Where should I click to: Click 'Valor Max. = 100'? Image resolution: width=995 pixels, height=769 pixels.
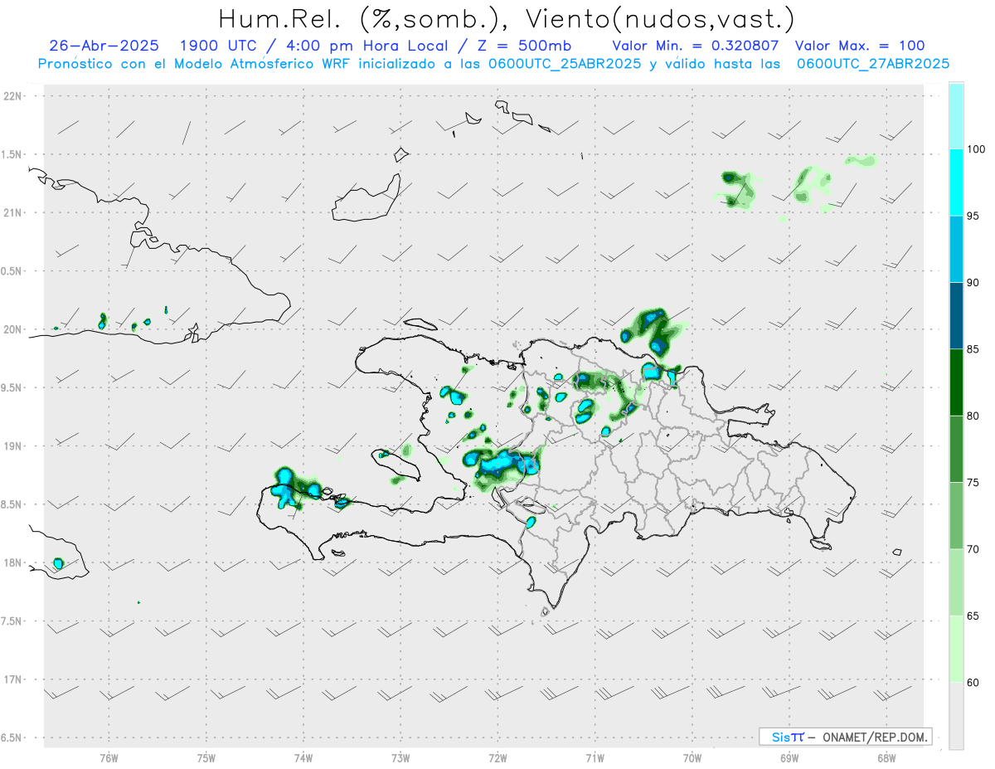click(x=859, y=46)
